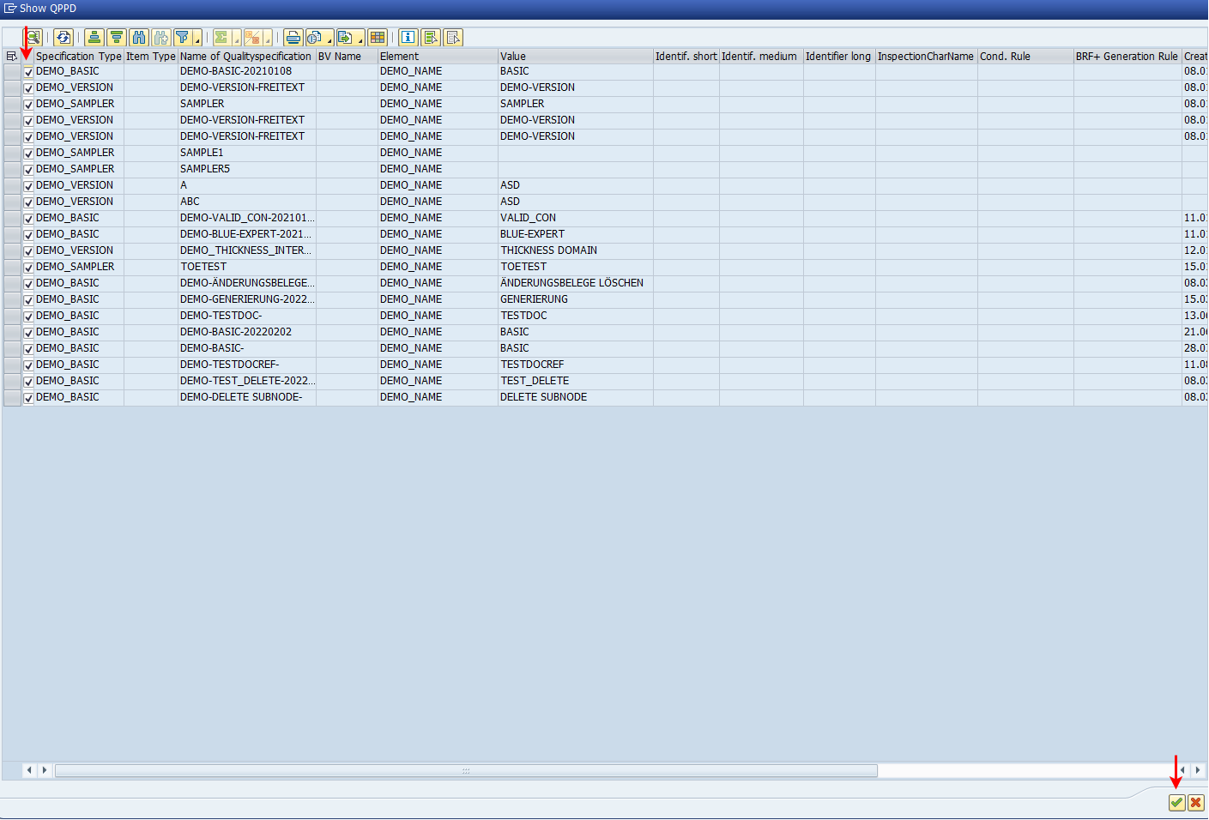The height and width of the screenshot is (820, 1209).
Task: Toggle checkbox for the TOETEST row
Action: (x=28, y=268)
